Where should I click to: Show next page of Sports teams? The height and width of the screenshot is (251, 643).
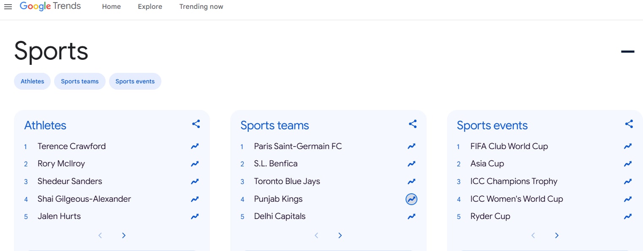pyautogui.click(x=340, y=235)
